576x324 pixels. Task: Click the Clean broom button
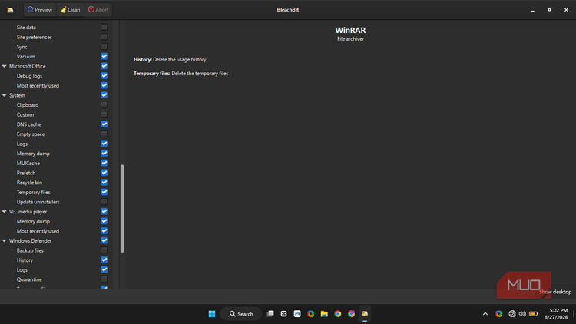coord(70,9)
